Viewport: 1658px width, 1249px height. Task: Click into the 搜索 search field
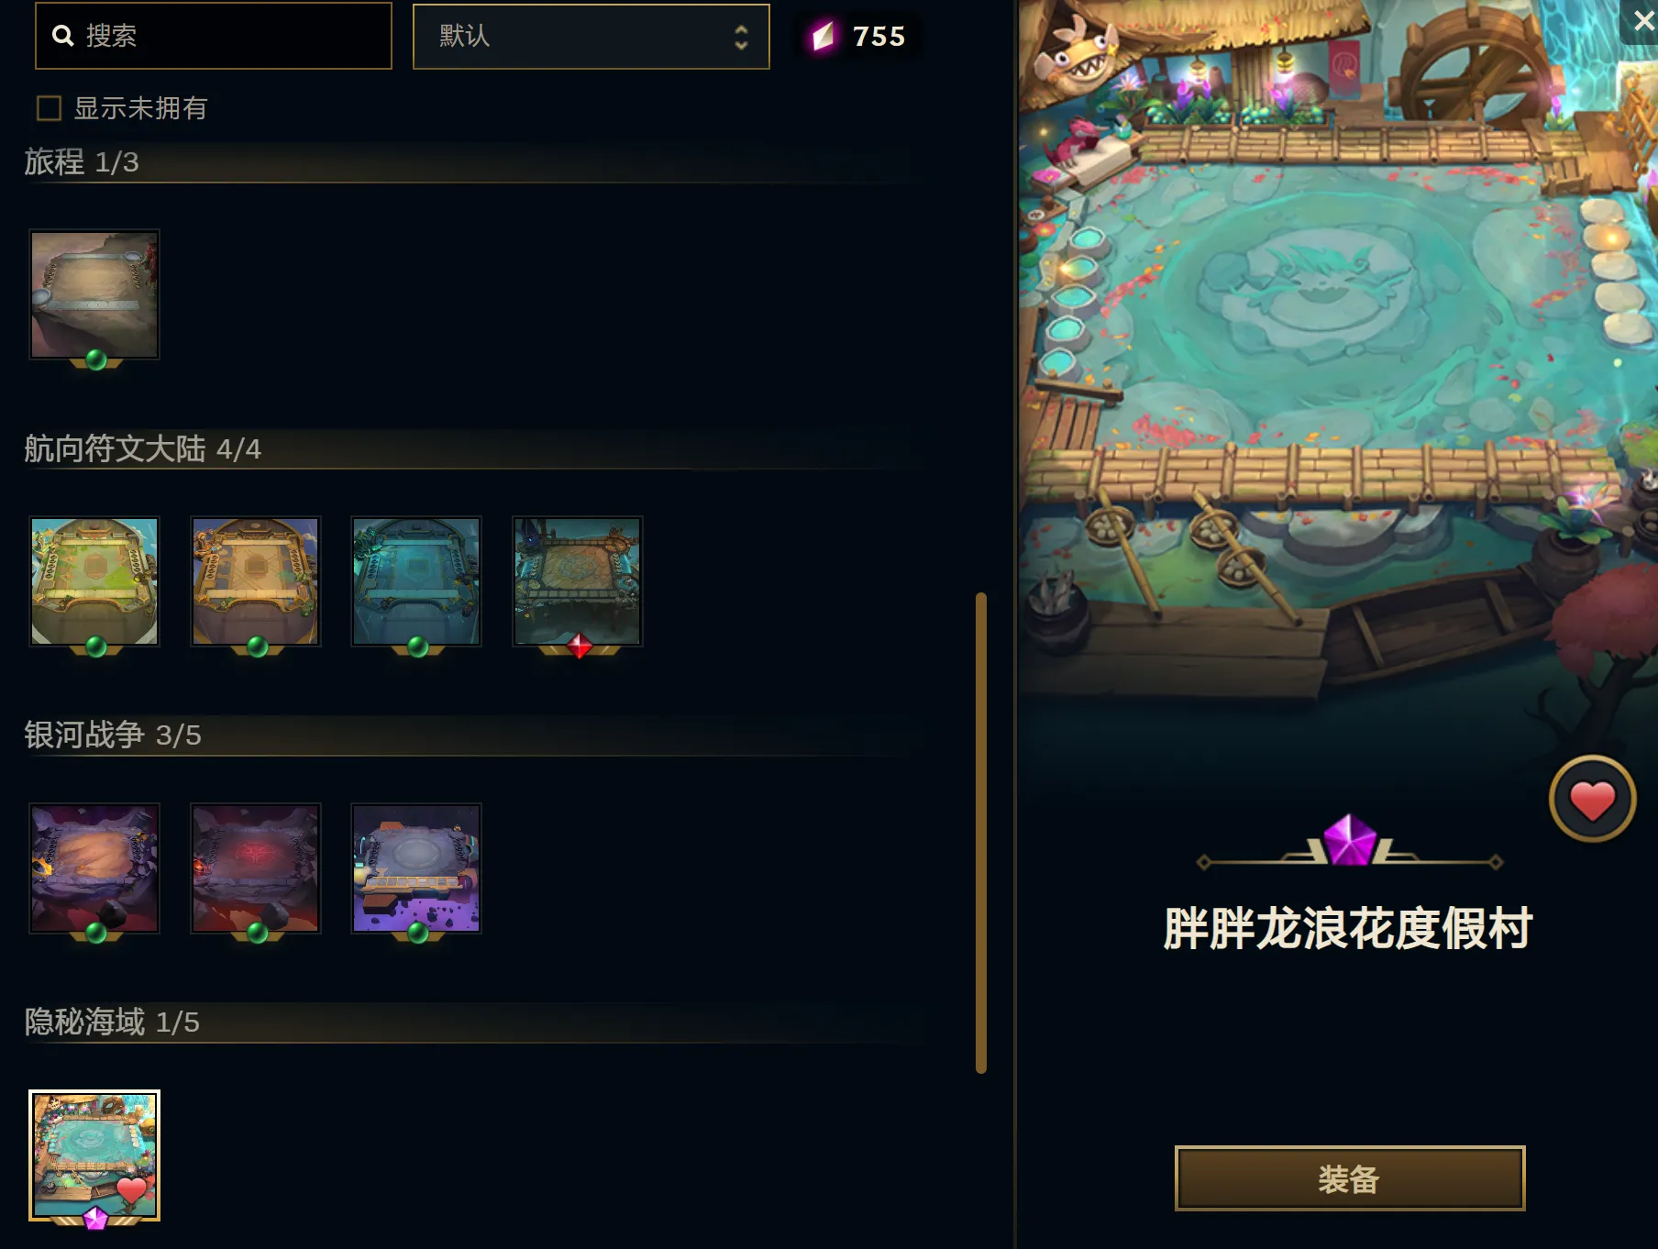tap(214, 36)
